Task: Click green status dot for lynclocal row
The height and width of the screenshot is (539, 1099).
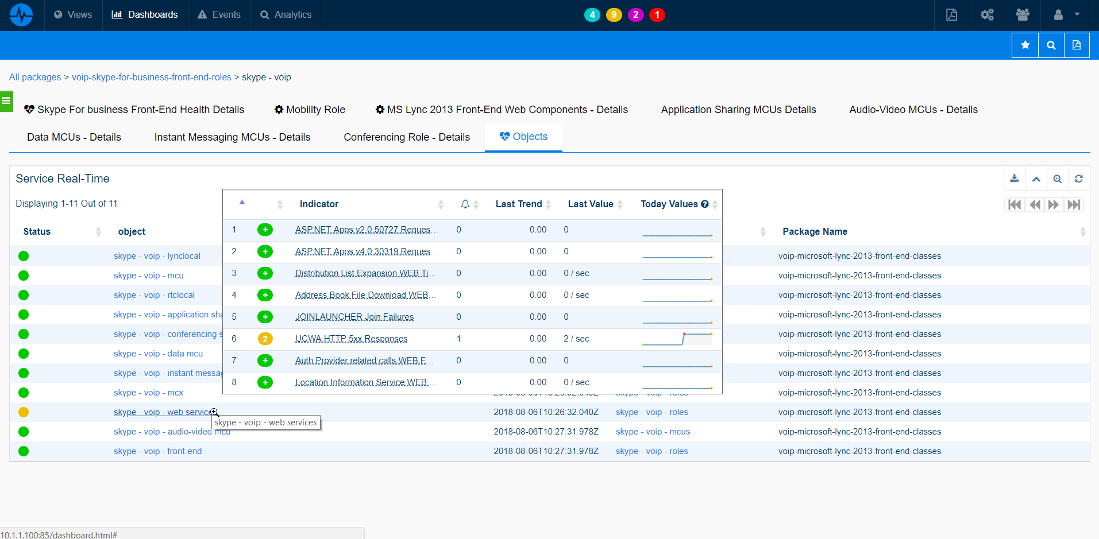Action: 24,256
